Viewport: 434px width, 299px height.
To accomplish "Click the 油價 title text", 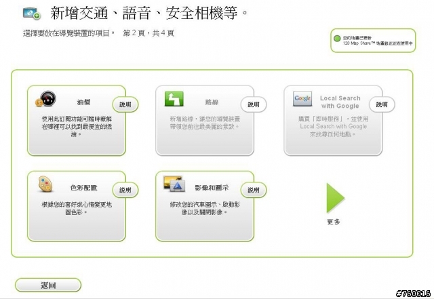I will [x=83, y=102].
